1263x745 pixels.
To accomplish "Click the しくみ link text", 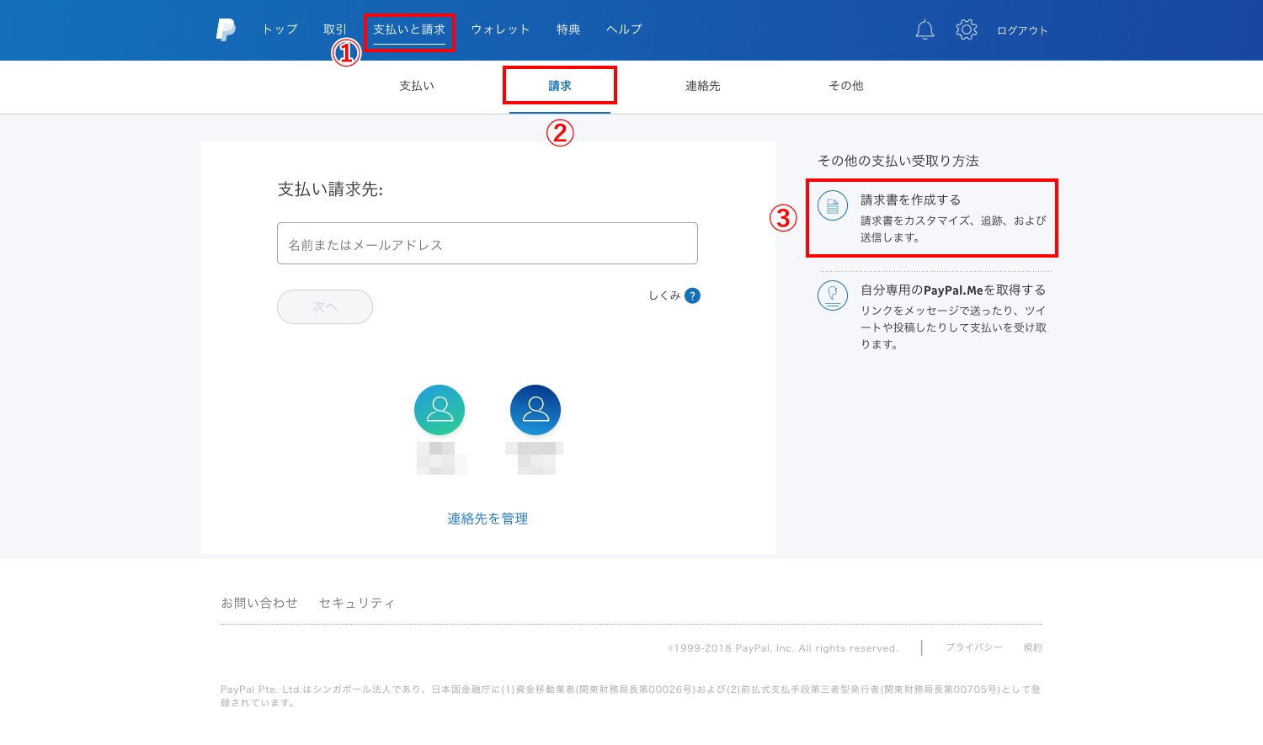I will [x=664, y=295].
